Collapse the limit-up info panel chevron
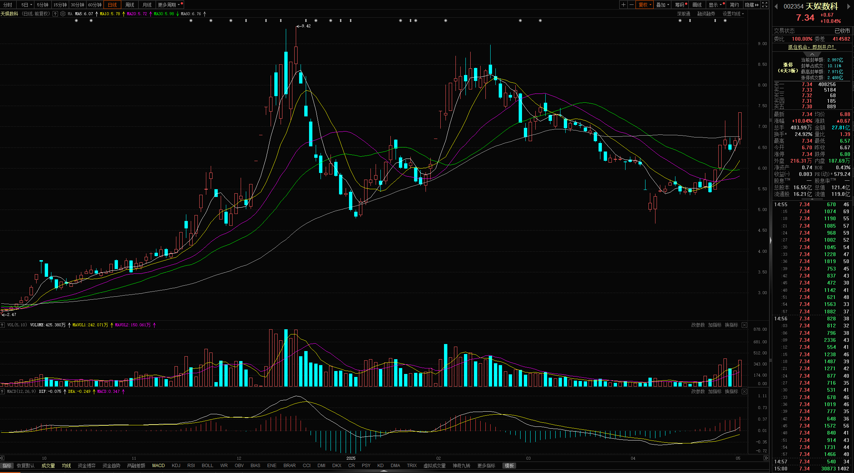This screenshot has height=473, width=854. [x=812, y=54]
